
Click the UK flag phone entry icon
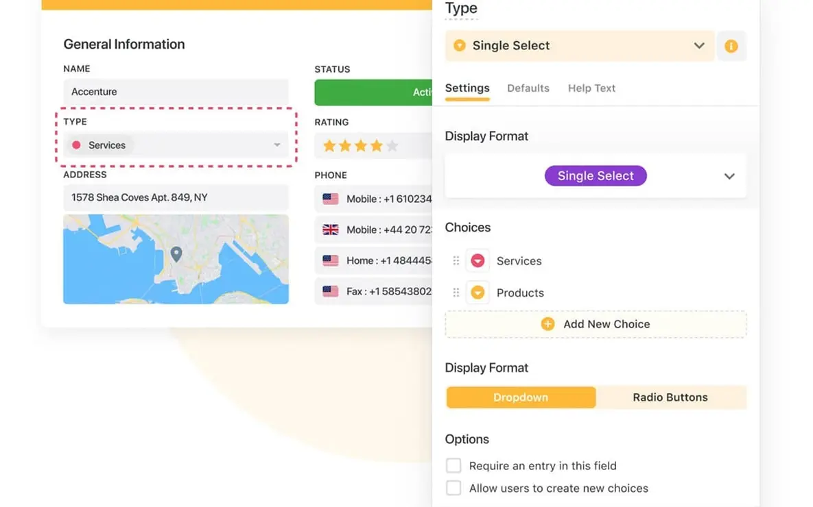point(331,230)
